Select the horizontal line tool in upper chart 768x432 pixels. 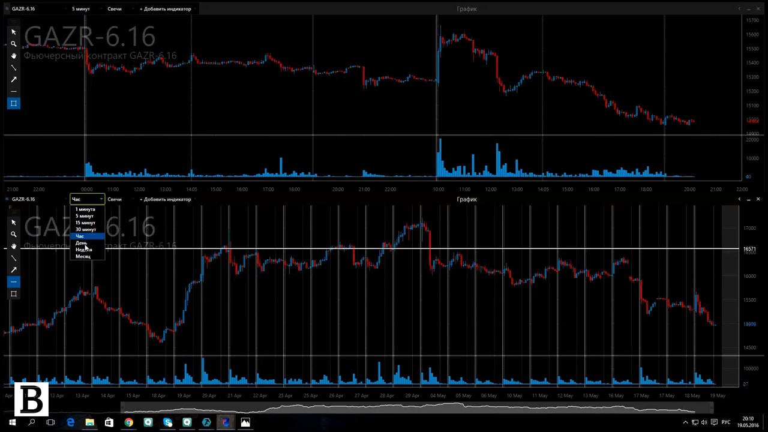(x=14, y=92)
